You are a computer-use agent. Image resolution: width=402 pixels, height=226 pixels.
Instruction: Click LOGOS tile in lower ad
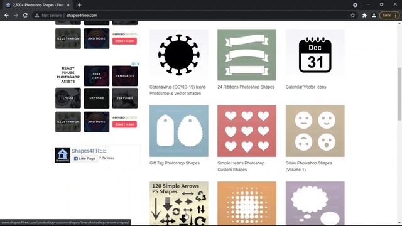coord(68,98)
